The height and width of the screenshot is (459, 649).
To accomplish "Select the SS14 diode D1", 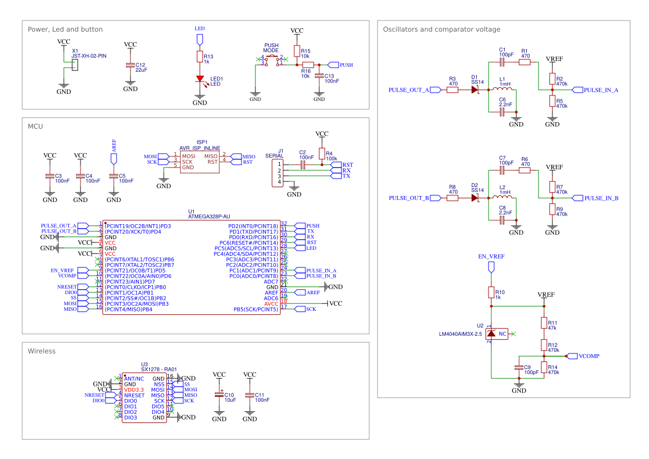I will coord(475,89).
